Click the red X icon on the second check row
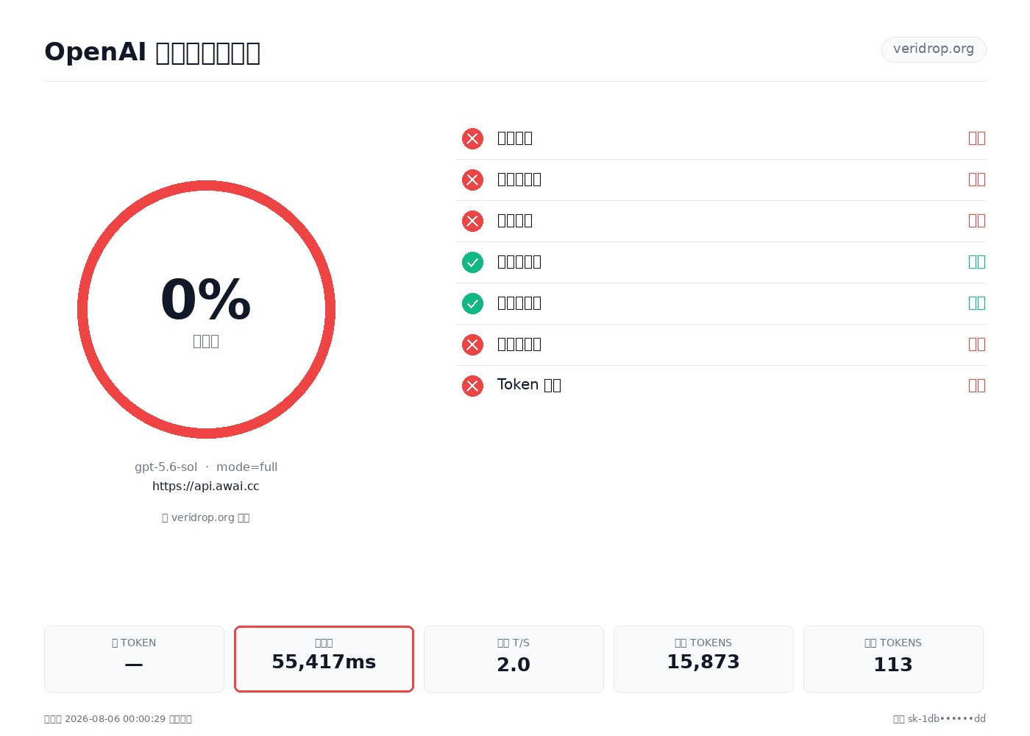 point(472,180)
